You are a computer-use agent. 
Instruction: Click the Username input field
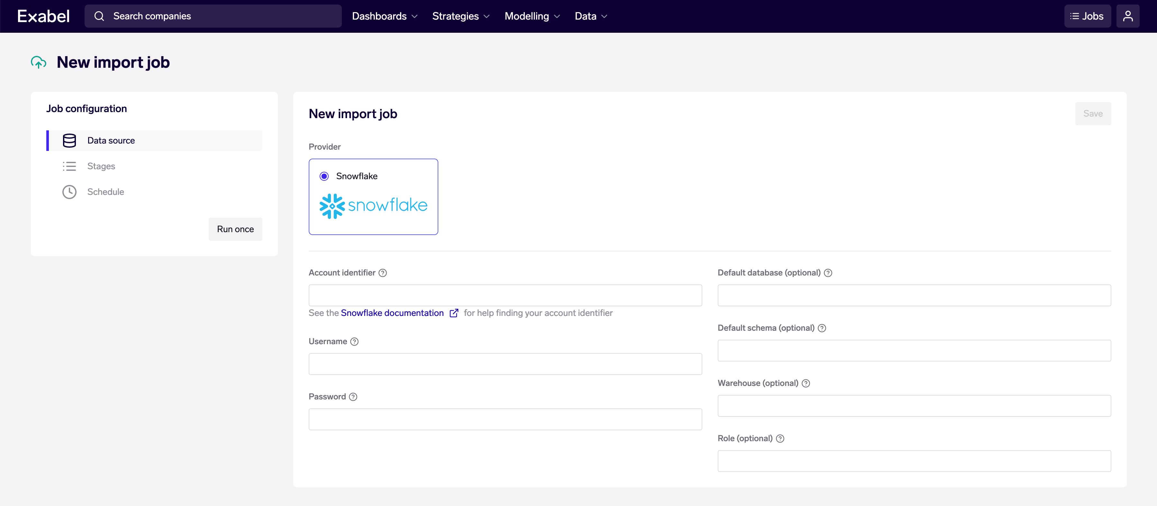coord(505,364)
